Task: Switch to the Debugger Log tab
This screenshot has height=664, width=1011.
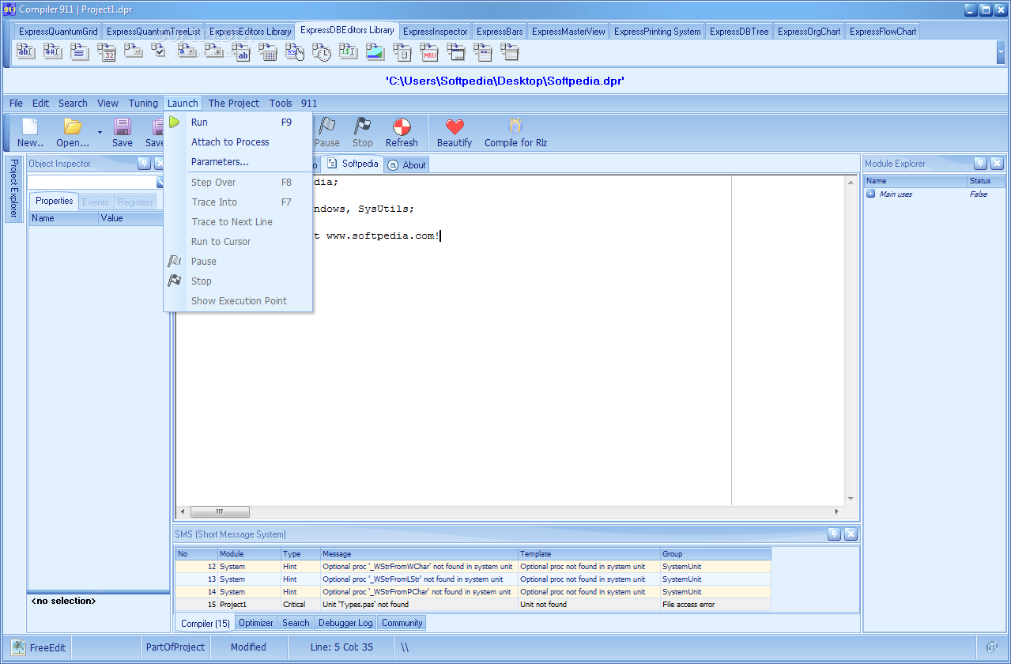Action: click(x=345, y=623)
